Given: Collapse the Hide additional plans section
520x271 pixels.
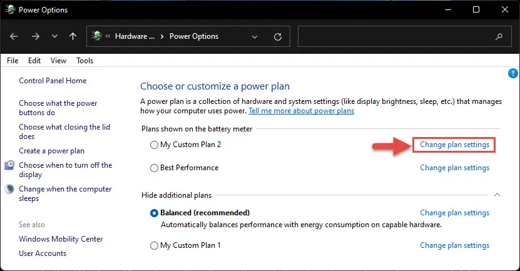Looking at the screenshot, I should click(497, 195).
